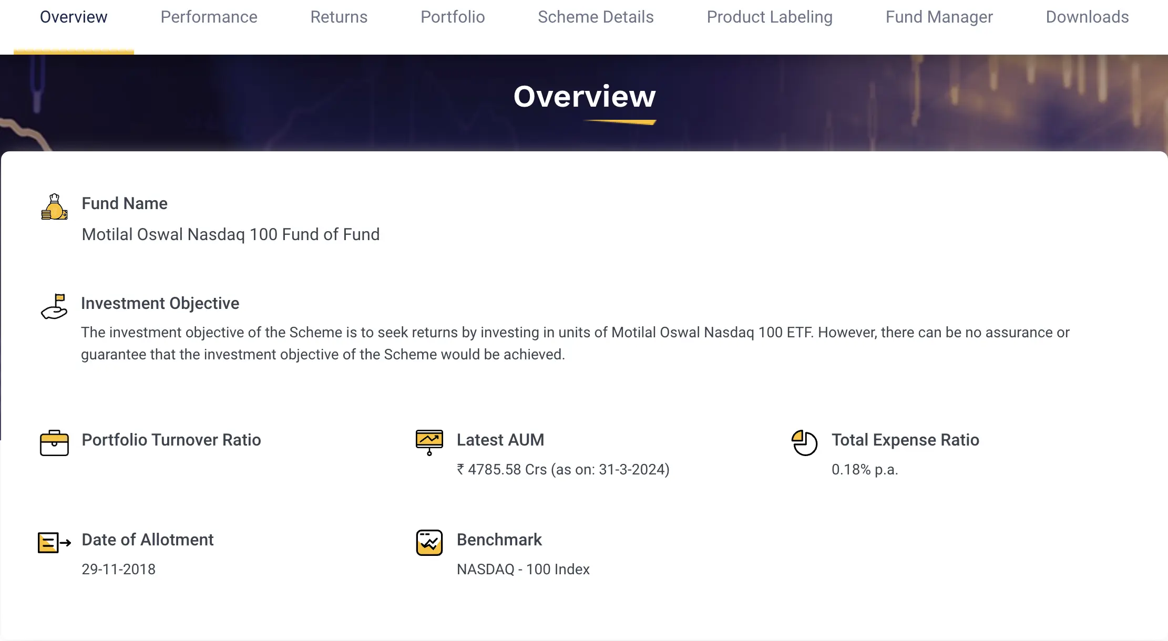The height and width of the screenshot is (641, 1168).
Task: Click the NASDAQ - 100 Index value
Action: coord(523,569)
